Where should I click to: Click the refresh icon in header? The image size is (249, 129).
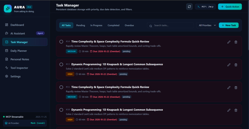[189, 7]
